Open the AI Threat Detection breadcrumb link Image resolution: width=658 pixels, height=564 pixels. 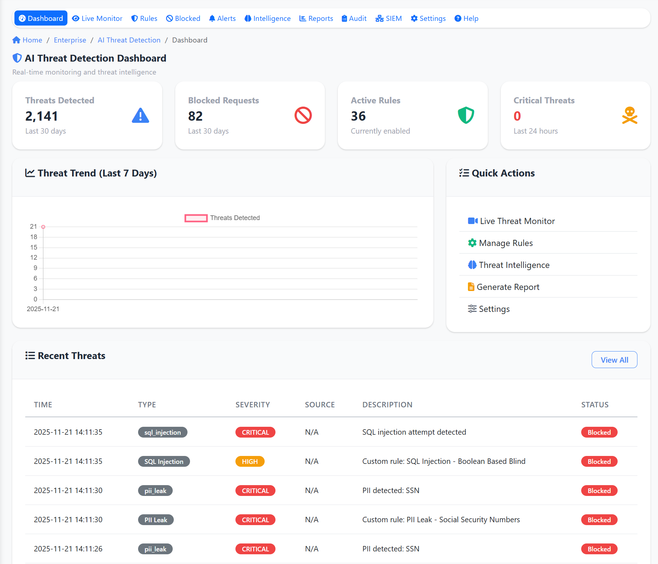coord(129,40)
